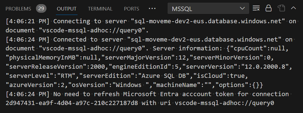303x113 pixels.
Task: Open the MSSQL output channel dropdown
Action: tap(208, 8)
